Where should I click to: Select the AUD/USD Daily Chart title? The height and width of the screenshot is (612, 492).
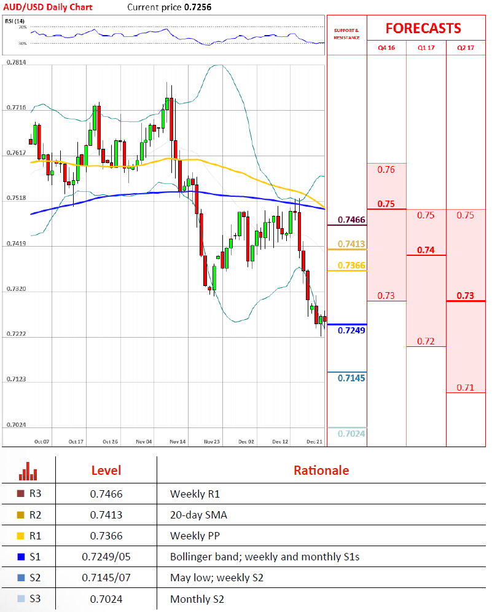(48, 7)
